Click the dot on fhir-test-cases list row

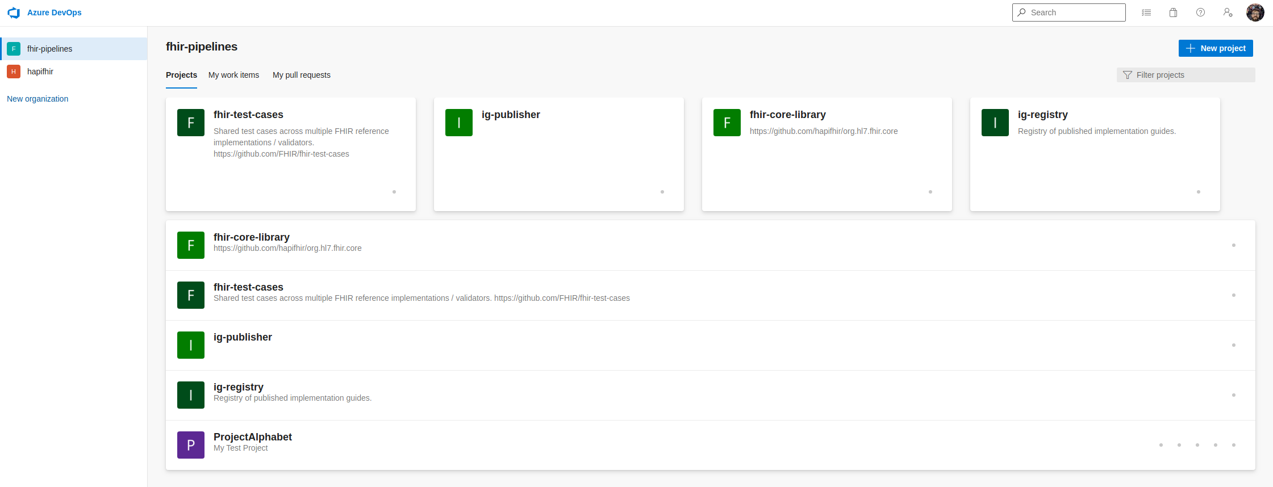coord(1234,295)
